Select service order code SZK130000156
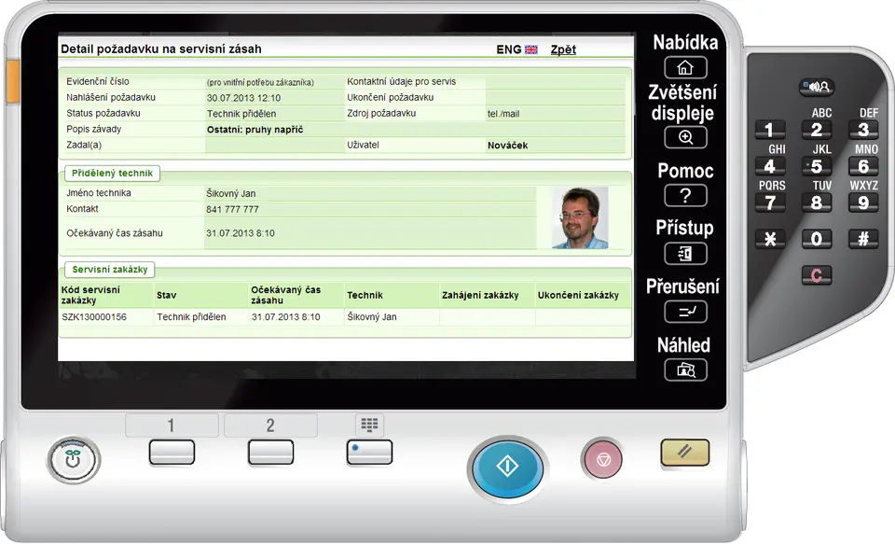 (94, 317)
